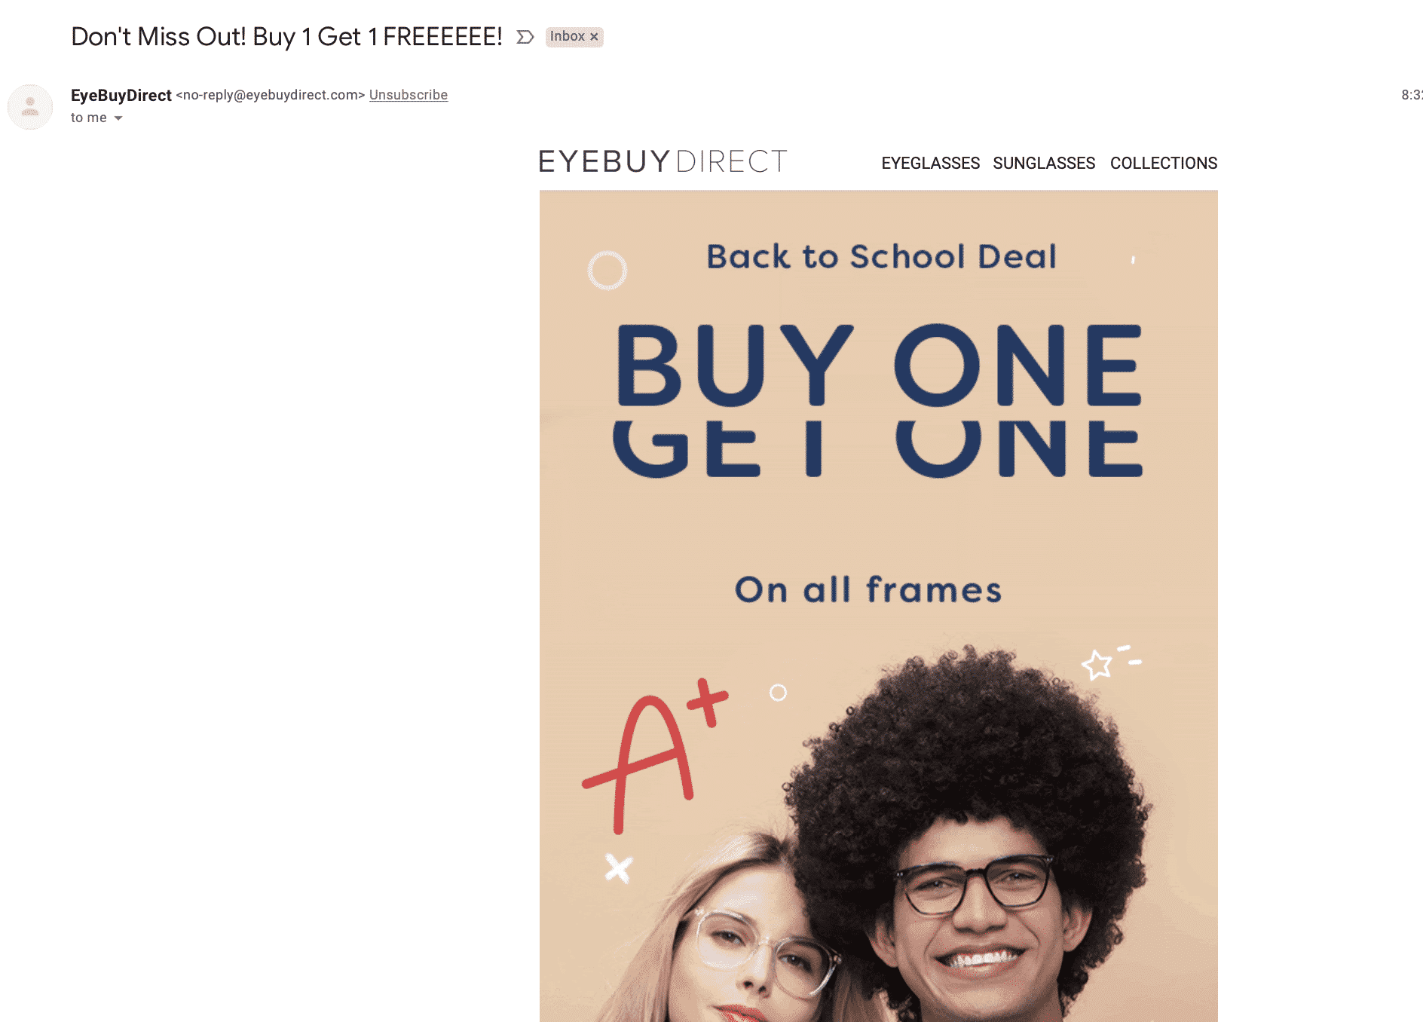This screenshot has height=1022, width=1423.
Task: Click the Unsubscribe link
Action: tap(409, 95)
